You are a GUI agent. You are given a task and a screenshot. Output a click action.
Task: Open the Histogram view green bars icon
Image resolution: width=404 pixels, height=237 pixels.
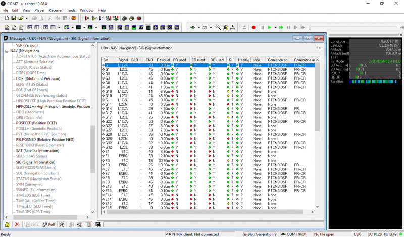90,27
